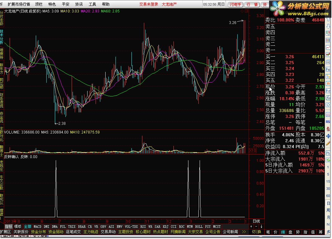Image resolution: width=332 pixels, height=239 pixels.
Task: Select the candlestick chart icon
Action: (x=328, y=54)
